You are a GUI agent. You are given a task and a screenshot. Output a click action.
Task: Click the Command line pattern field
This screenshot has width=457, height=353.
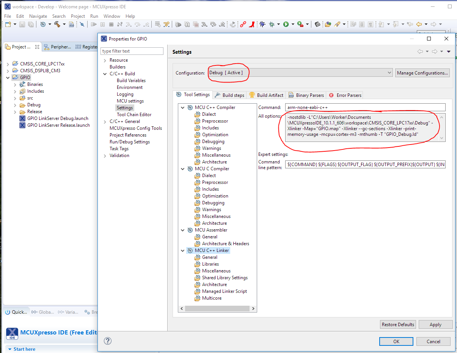click(365, 165)
